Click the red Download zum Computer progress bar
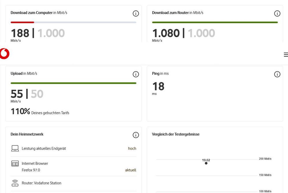Screen dimensions: 288x193 pyautogui.click(x=22, y=22)
